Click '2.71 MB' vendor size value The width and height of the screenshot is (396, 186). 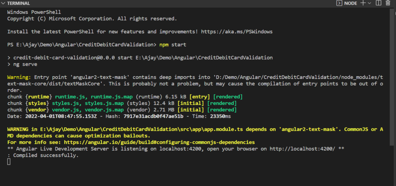pyautogui.click(x=164, y=110)
